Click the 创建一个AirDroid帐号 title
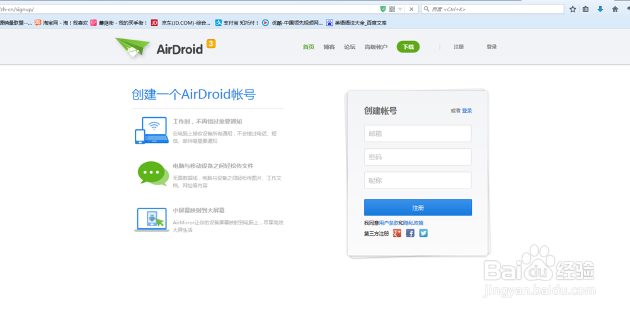This screenshot has height=312, width=630. 193,95
